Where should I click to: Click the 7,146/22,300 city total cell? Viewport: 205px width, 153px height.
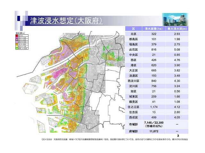153,124
